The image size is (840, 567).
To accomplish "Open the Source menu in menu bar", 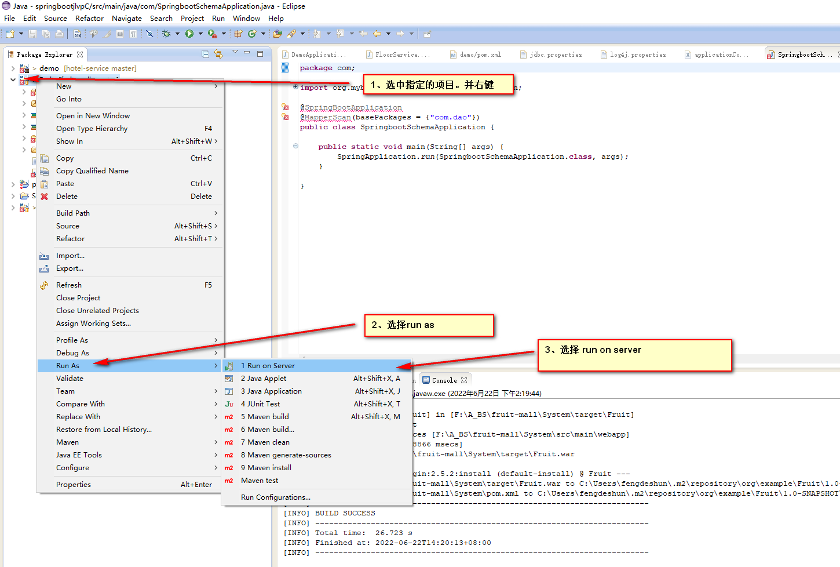I will (x=56, y=19).
